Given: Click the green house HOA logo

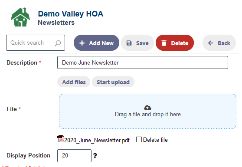Looking at the screenshot, I should click(20, 17).
